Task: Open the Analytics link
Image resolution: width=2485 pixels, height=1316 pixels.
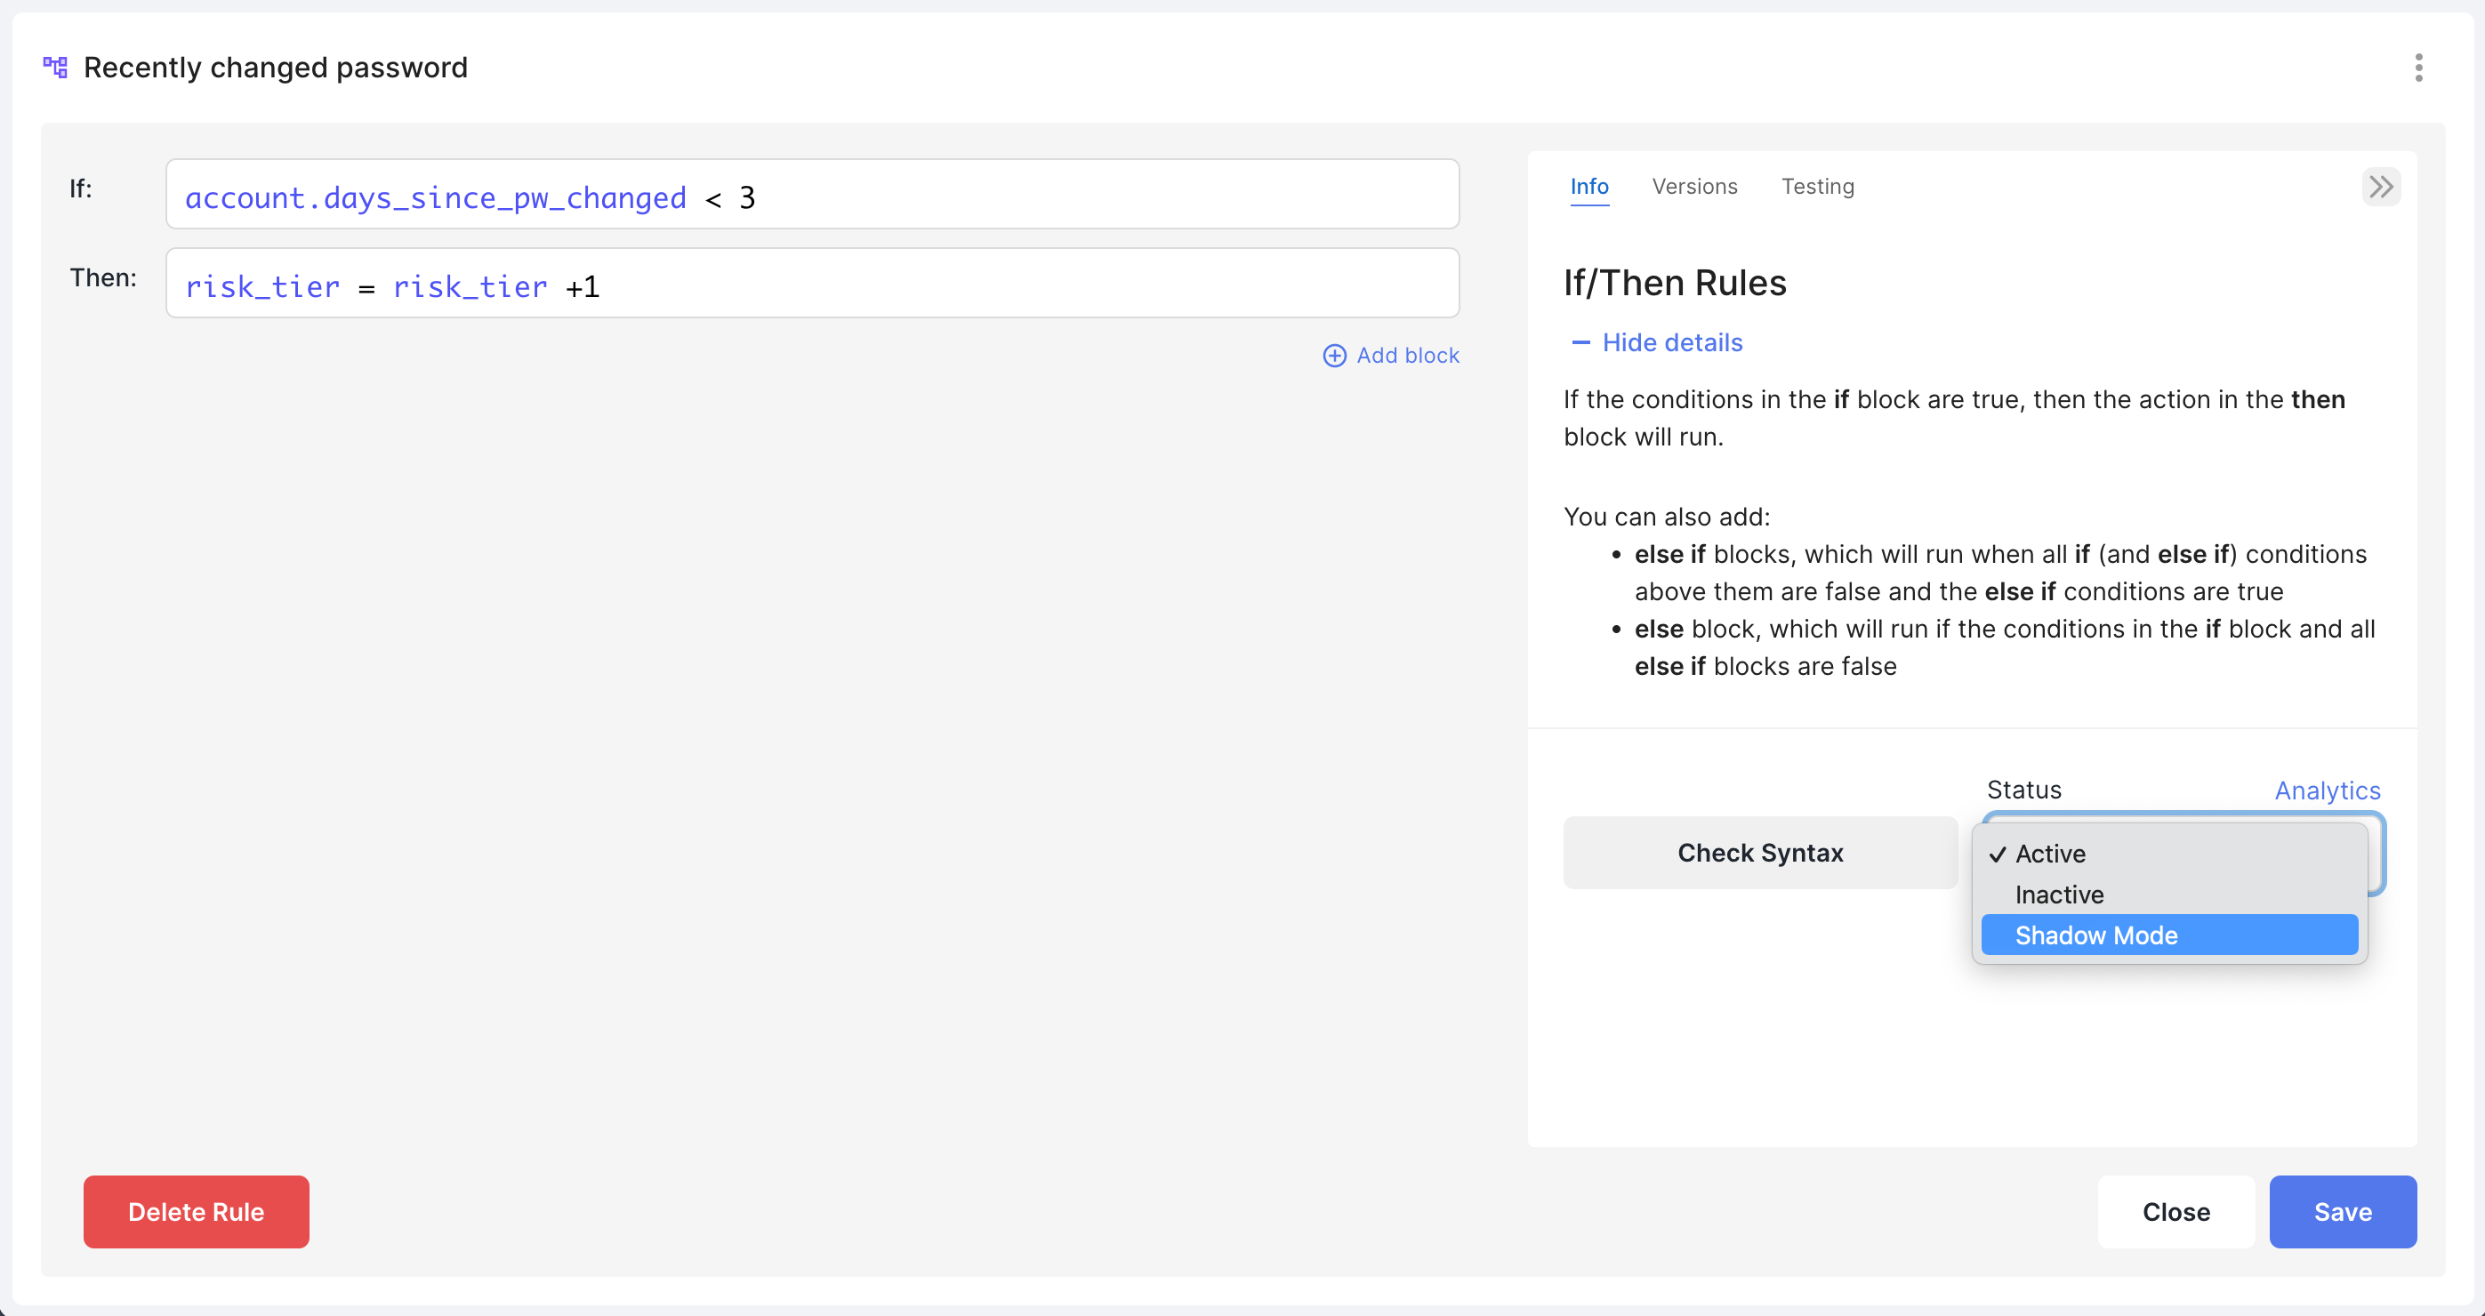Action: 2327,790
